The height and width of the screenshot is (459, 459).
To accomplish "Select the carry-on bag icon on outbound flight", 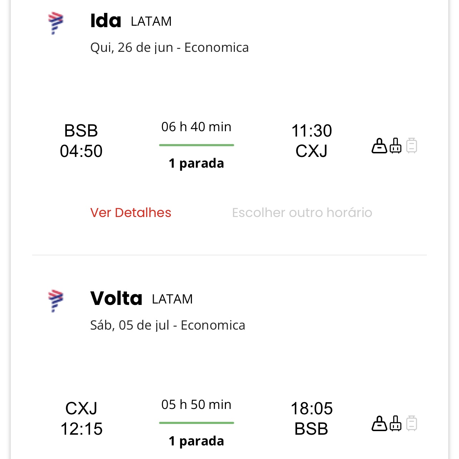I will (x=396, y=145).
